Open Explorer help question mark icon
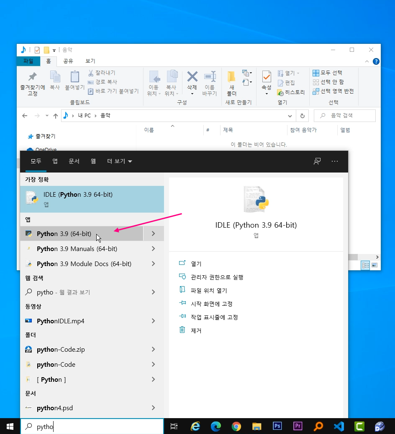 [x=376, y=61]
